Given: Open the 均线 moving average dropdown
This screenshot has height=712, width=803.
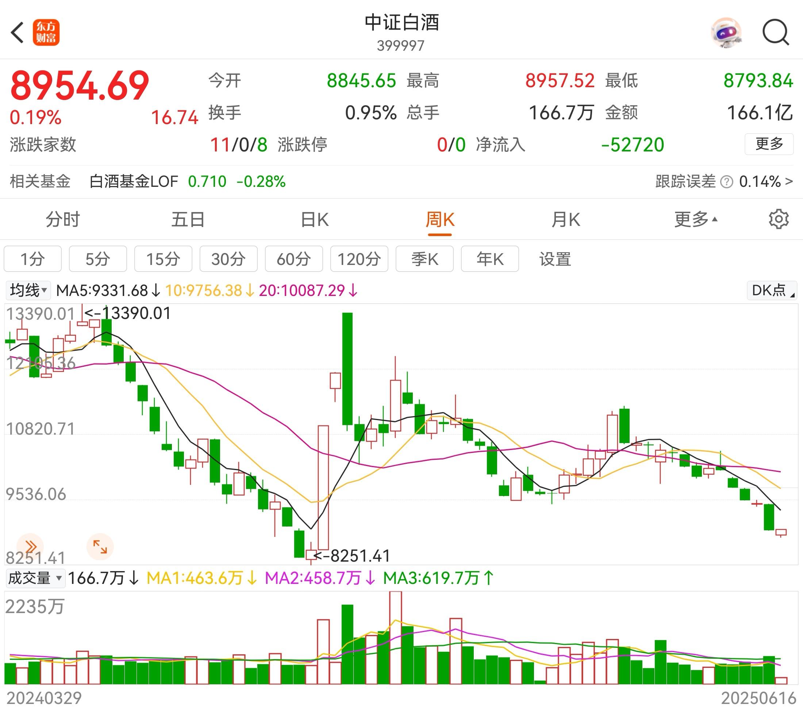Looking at the screenshot, I should coord(27,290).
